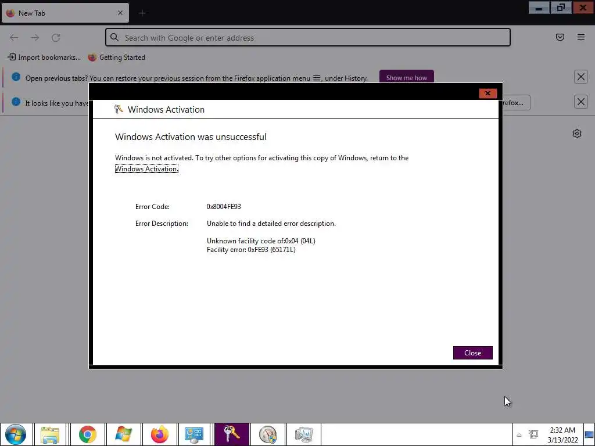Minimize the Firefox window
595x446 pixels.
click(x=539, y=8)
